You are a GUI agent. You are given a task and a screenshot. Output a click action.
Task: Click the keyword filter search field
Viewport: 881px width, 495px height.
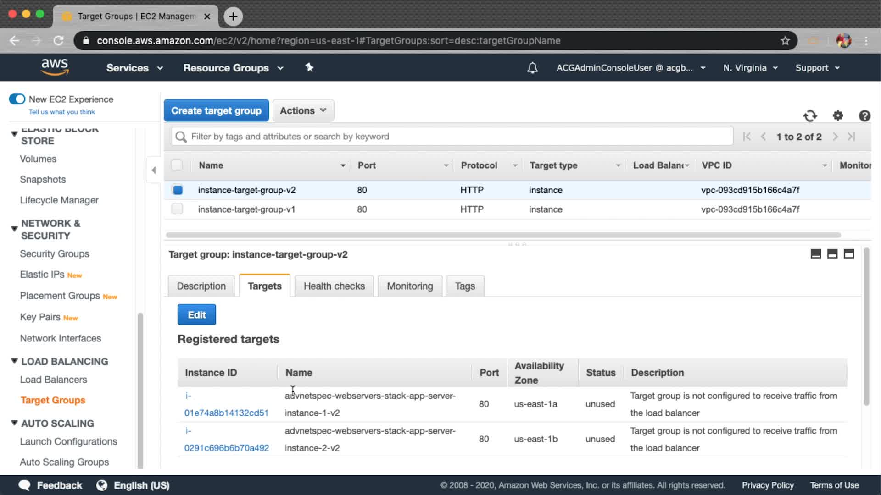(x=452, y=137)
